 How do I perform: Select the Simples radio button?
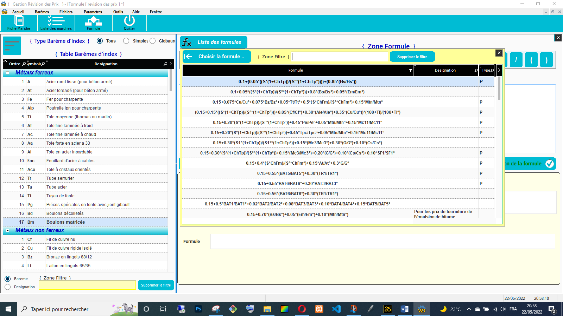click(x=126, y=41)
